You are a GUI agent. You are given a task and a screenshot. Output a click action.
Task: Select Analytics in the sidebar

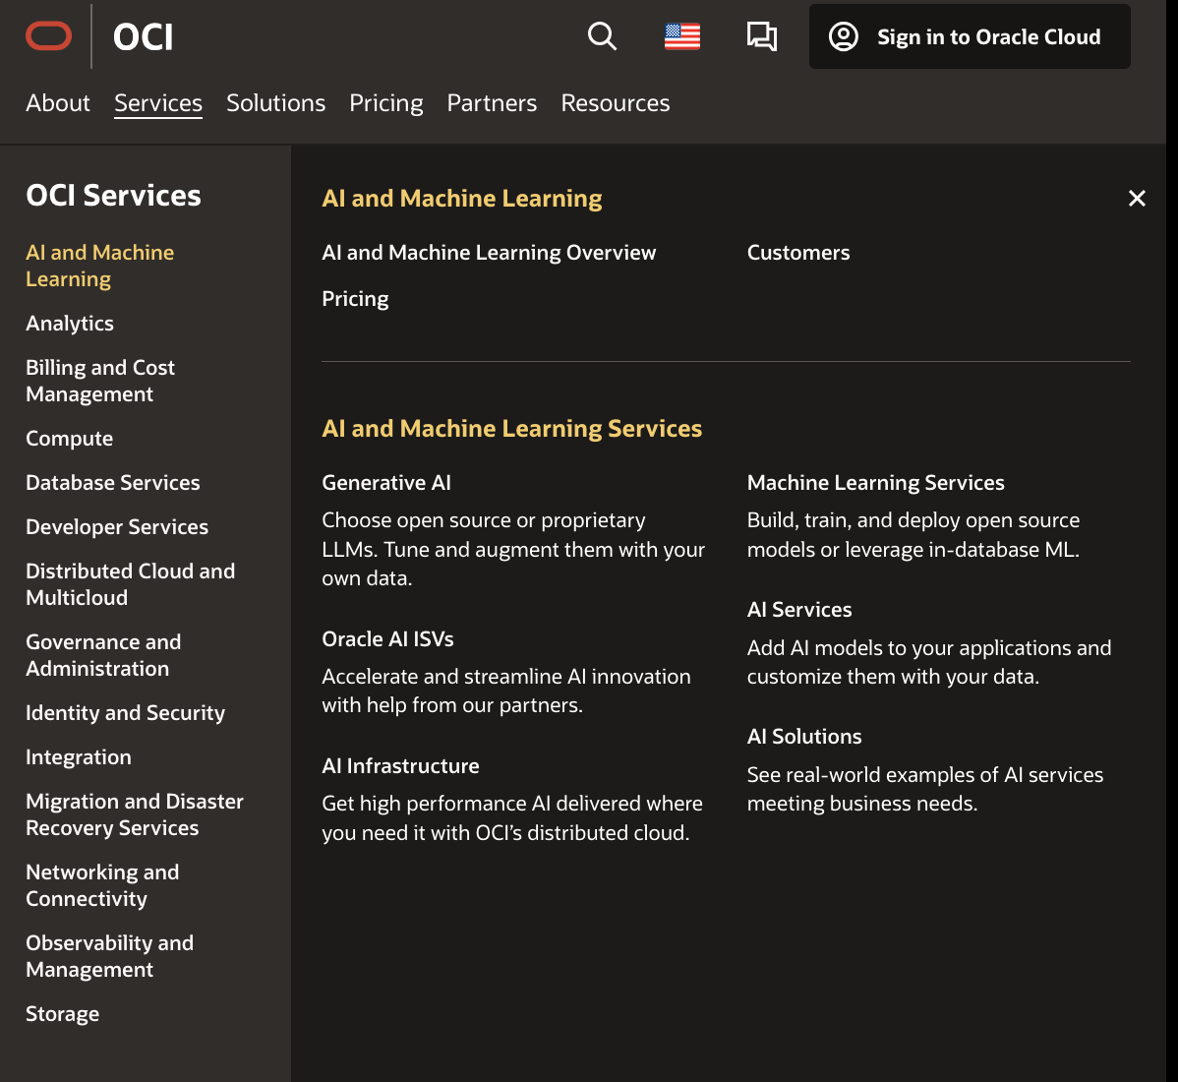point(70,323)
